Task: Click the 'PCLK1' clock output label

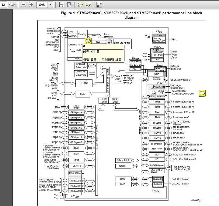Action: 130,75
